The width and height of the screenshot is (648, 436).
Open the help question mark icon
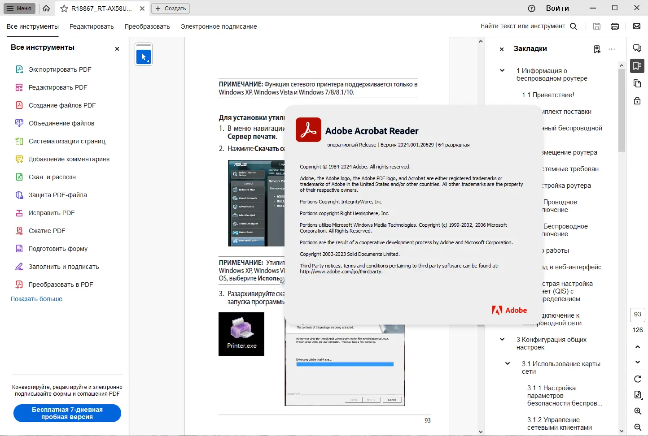pos(532,8)
